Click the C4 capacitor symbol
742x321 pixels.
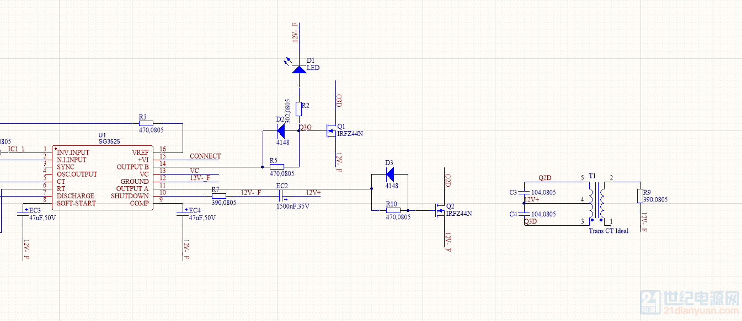523,214
